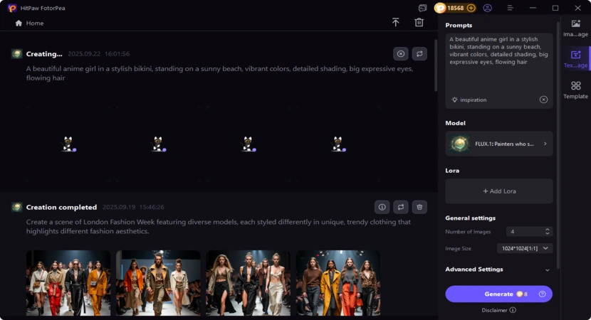Delete all records with trash icon

419,23
